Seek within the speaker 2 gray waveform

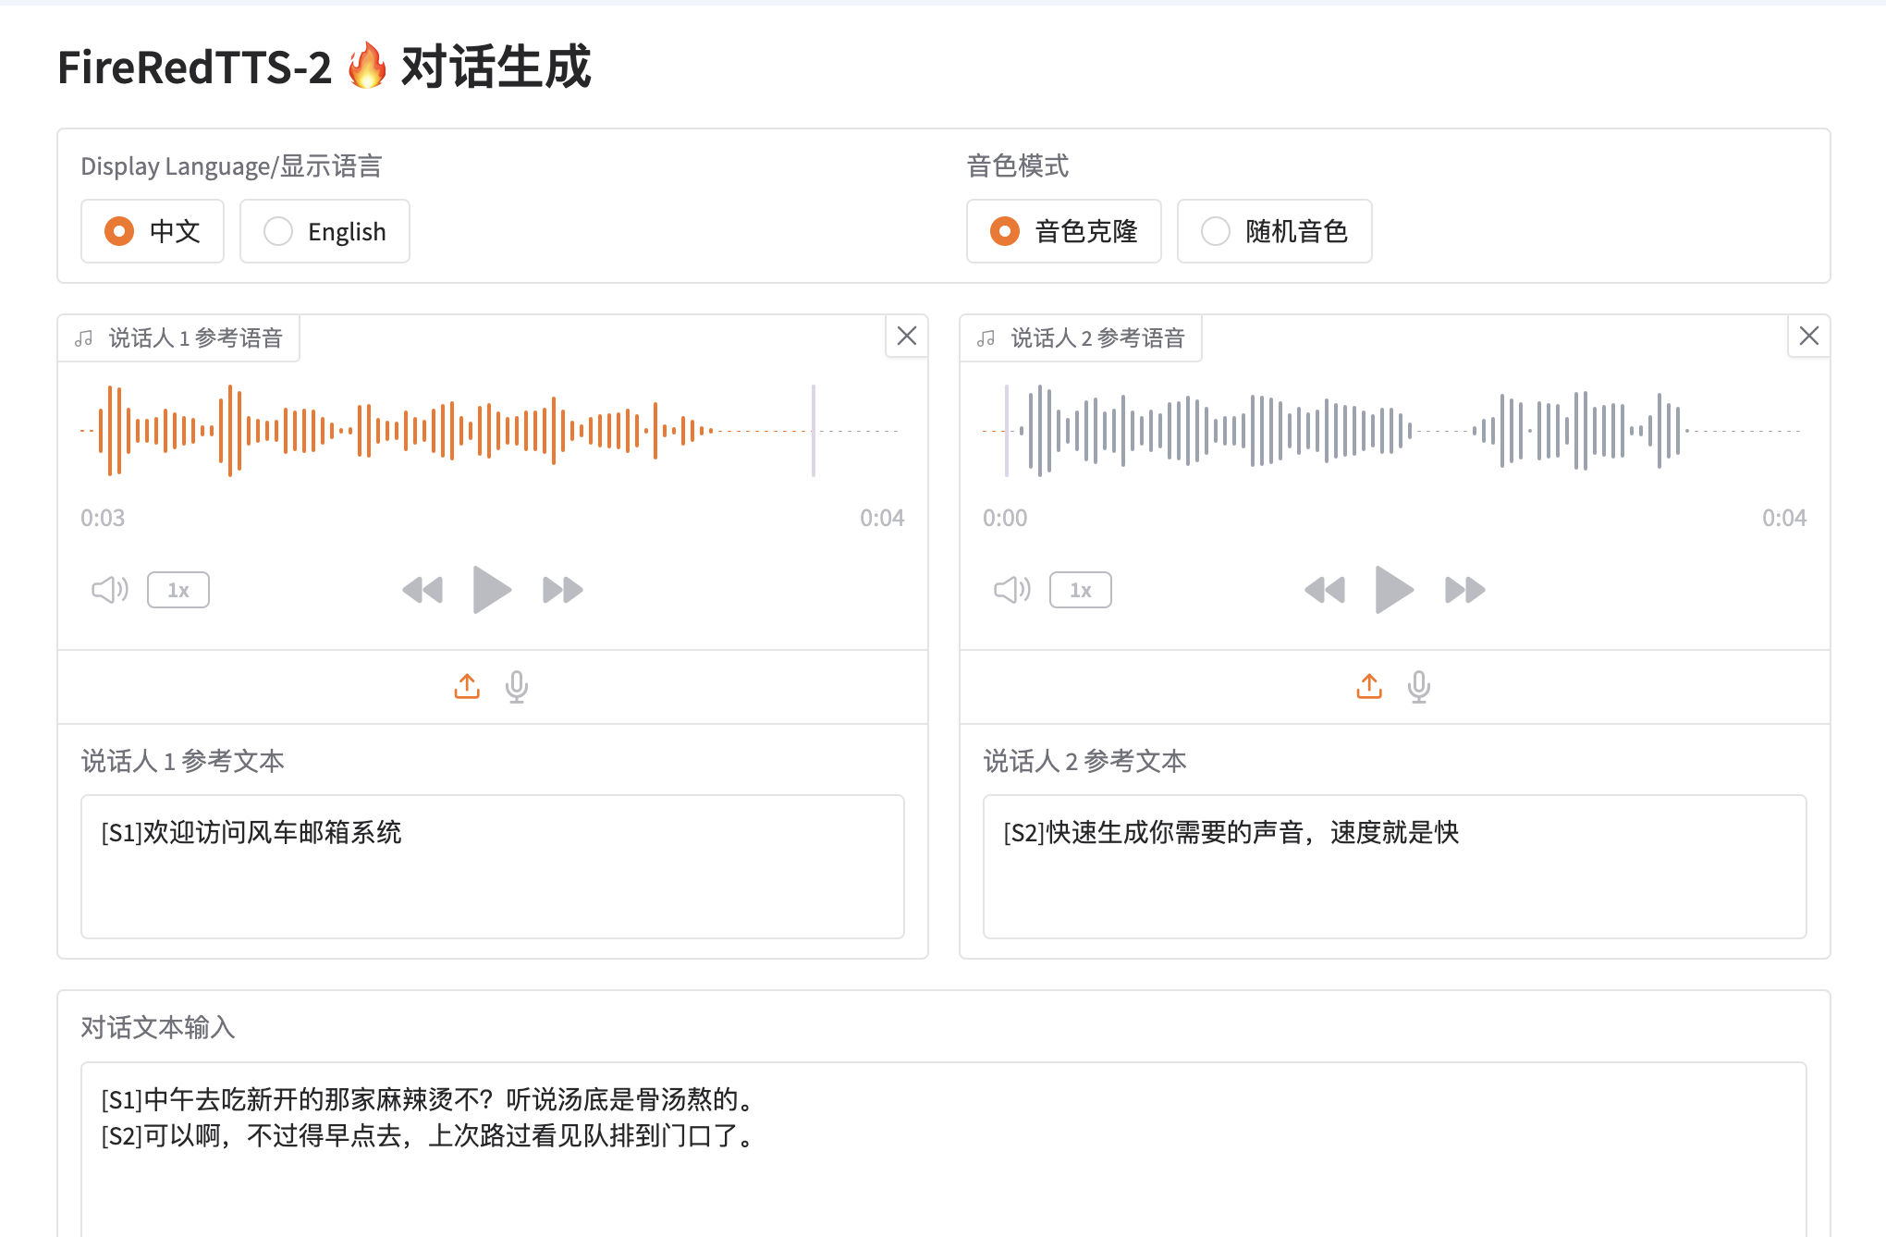[1392, 431]
